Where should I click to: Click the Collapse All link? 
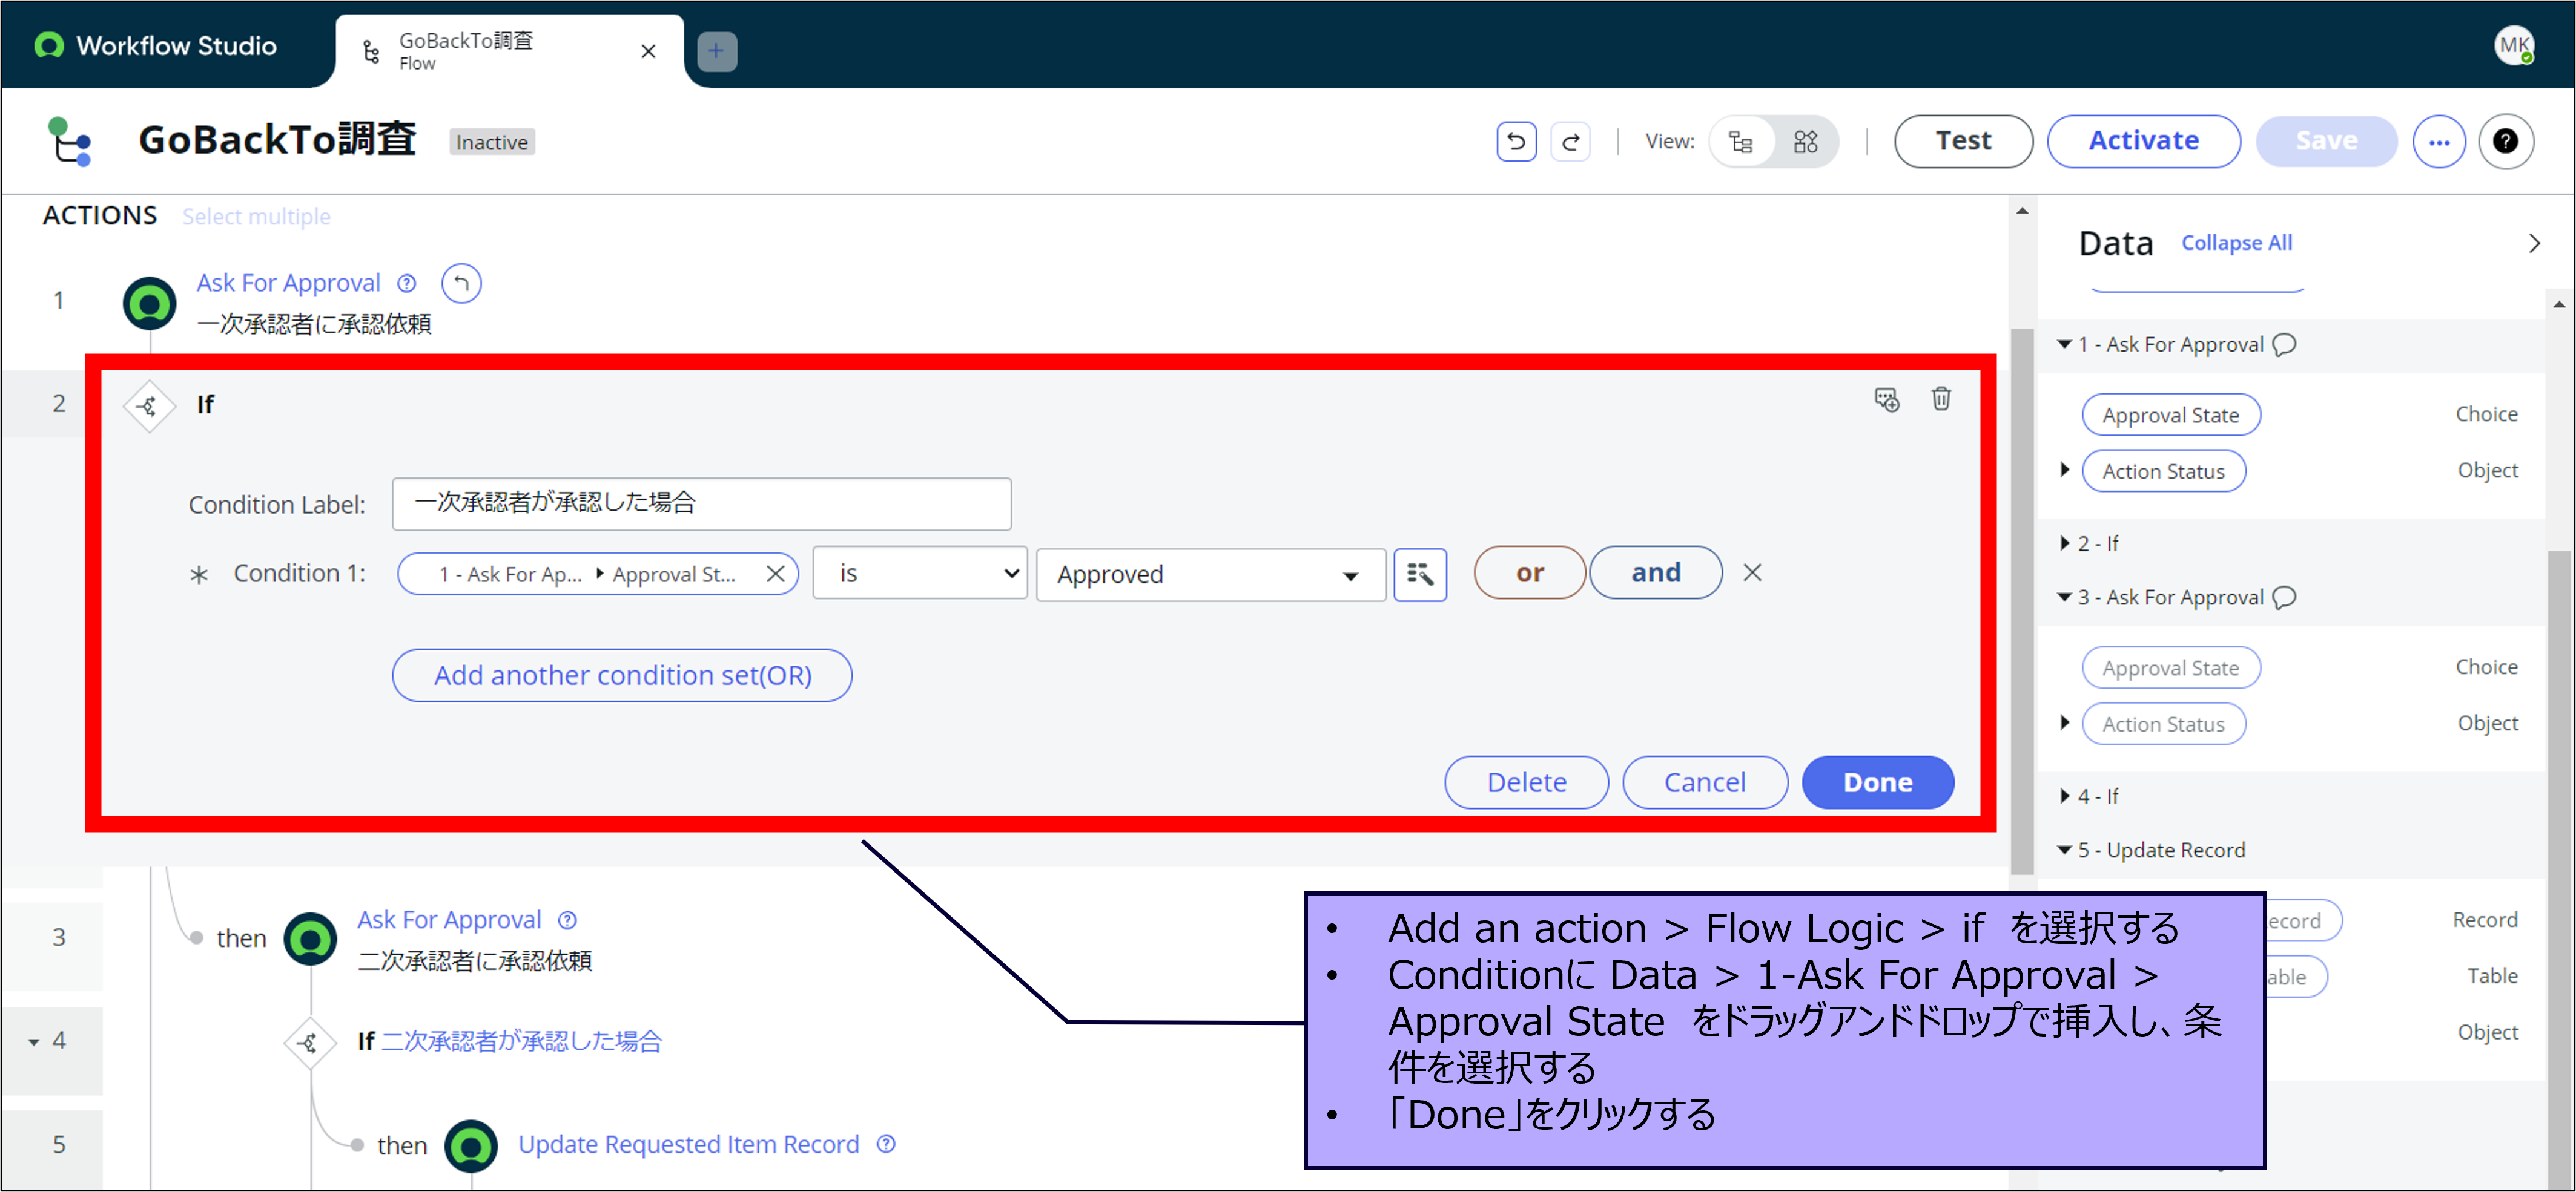2236,243
